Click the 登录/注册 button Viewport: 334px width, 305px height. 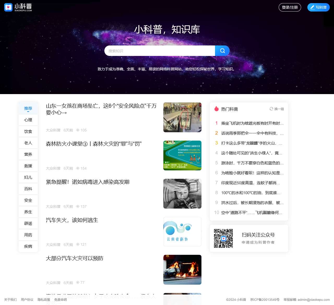point(290,7)
